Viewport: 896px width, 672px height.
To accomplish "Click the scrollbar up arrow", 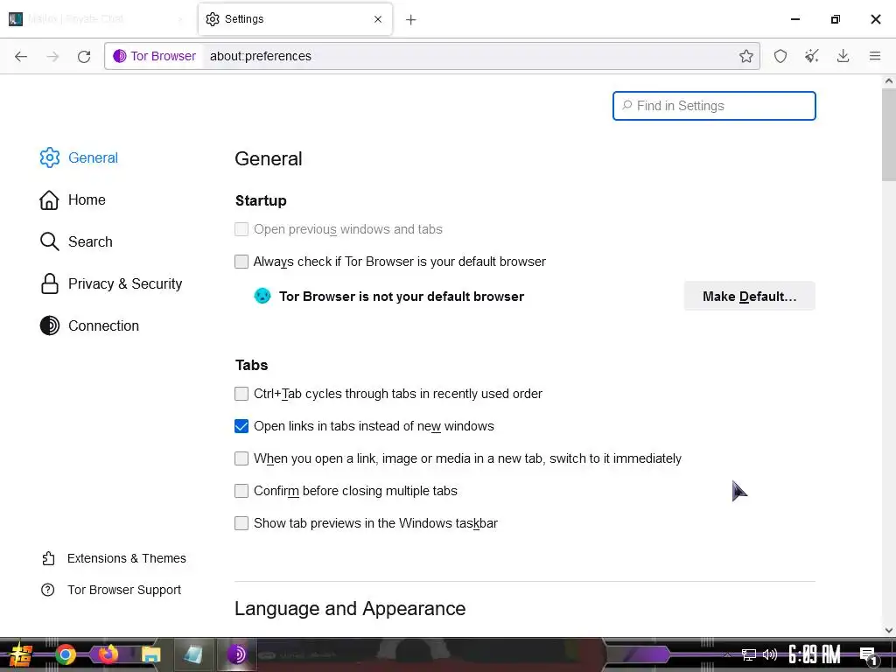I will (x=889, y=81).
